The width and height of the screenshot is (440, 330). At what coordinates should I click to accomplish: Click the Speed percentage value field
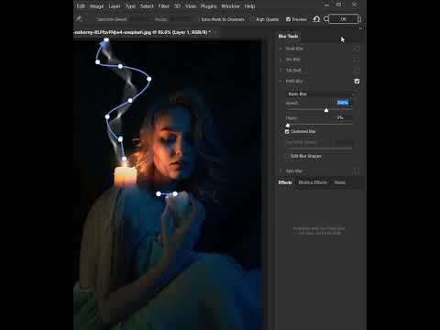[x=344, y=103]
